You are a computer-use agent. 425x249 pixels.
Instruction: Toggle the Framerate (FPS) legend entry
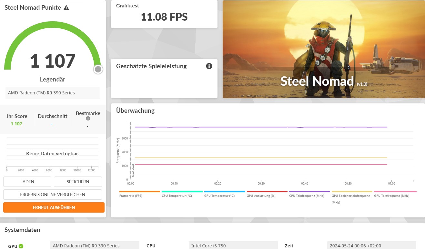140,194
